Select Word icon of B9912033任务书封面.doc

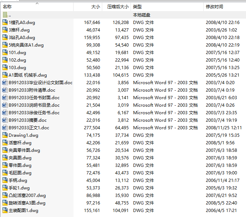[5, 98]
